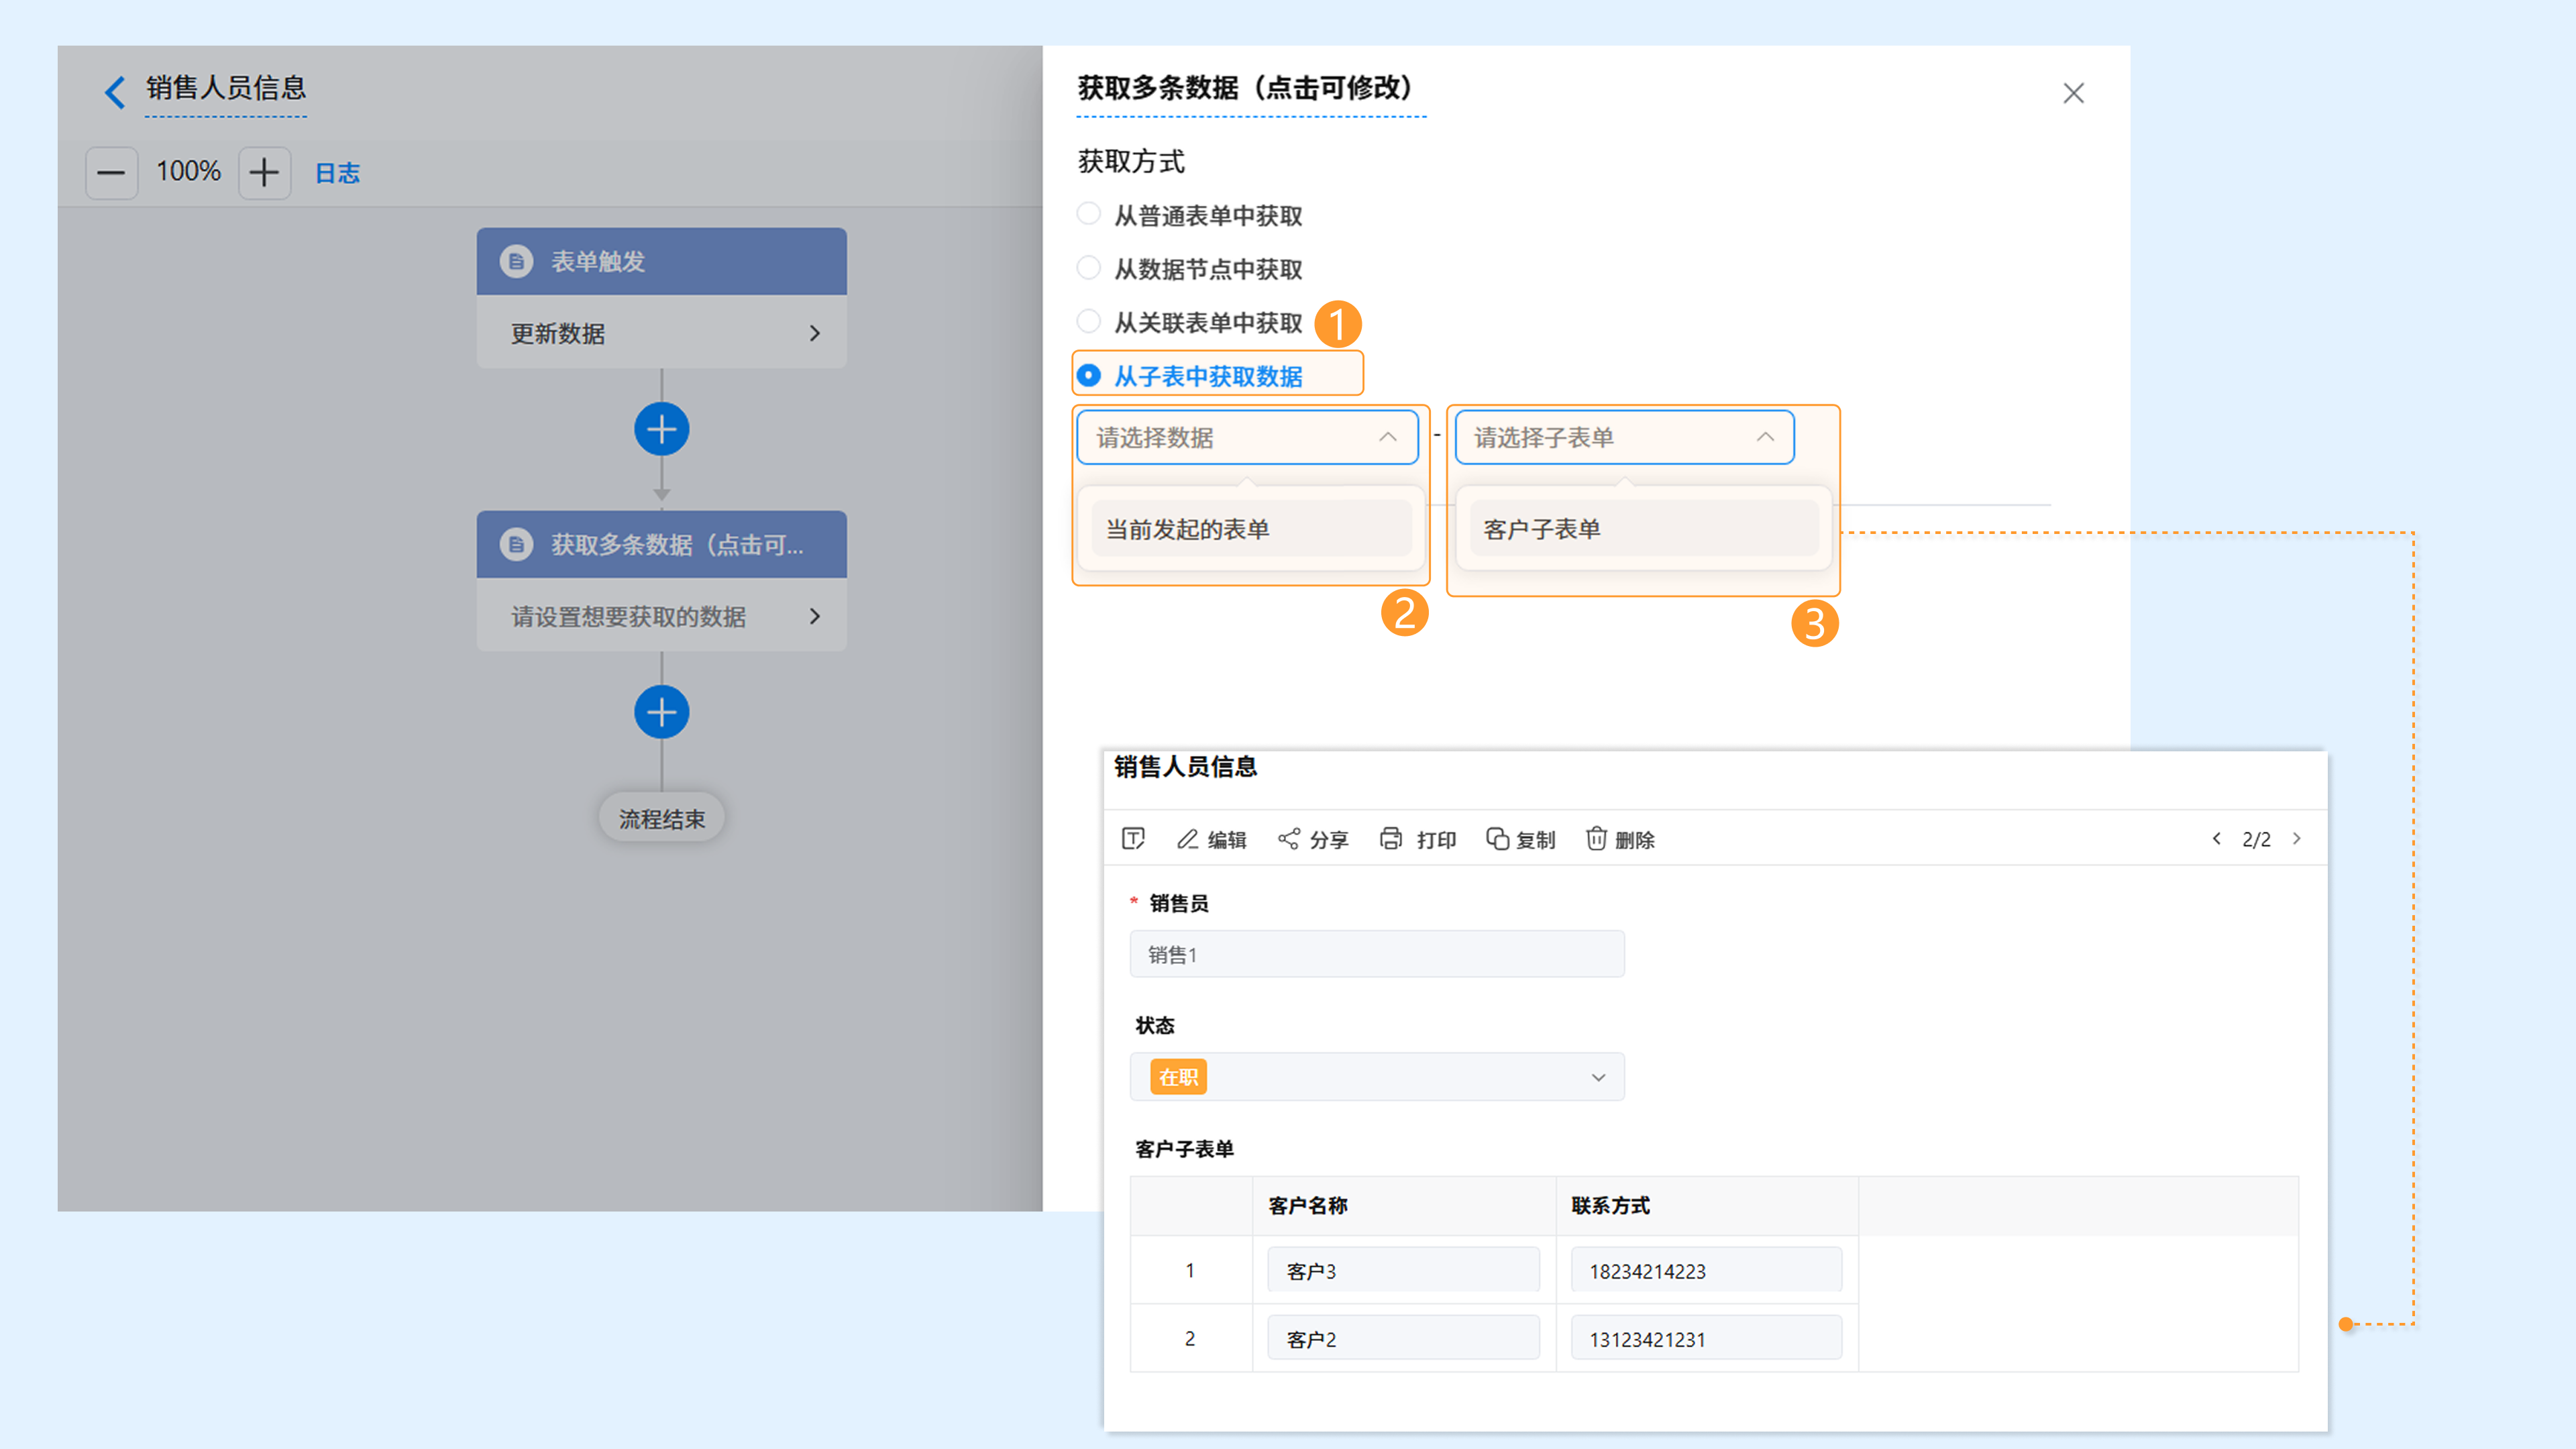Choose 客户子表单 from the list
Screen dimensions: 2576x1449
pos(1643,529)
